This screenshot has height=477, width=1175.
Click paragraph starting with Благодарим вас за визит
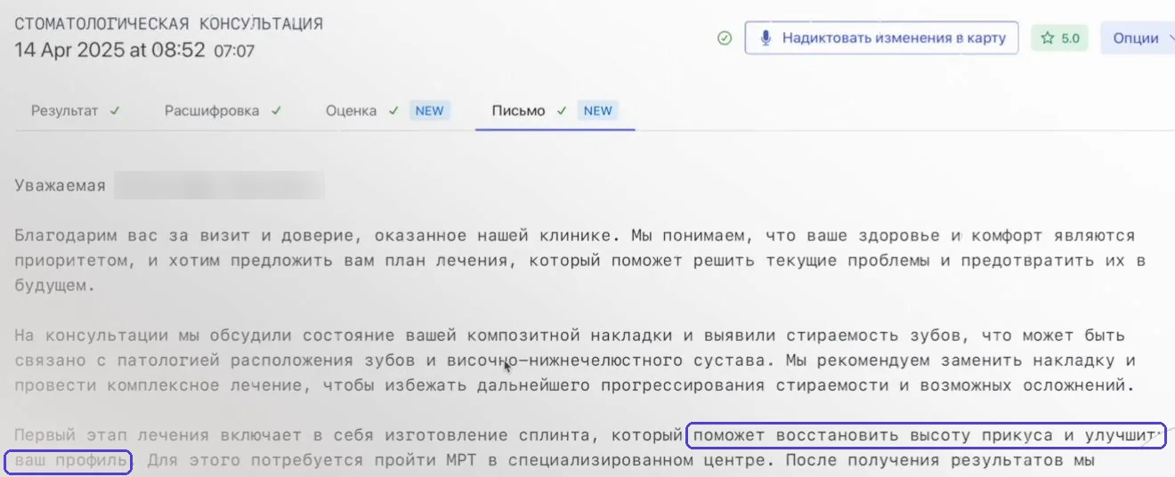[x=579, y=263]
